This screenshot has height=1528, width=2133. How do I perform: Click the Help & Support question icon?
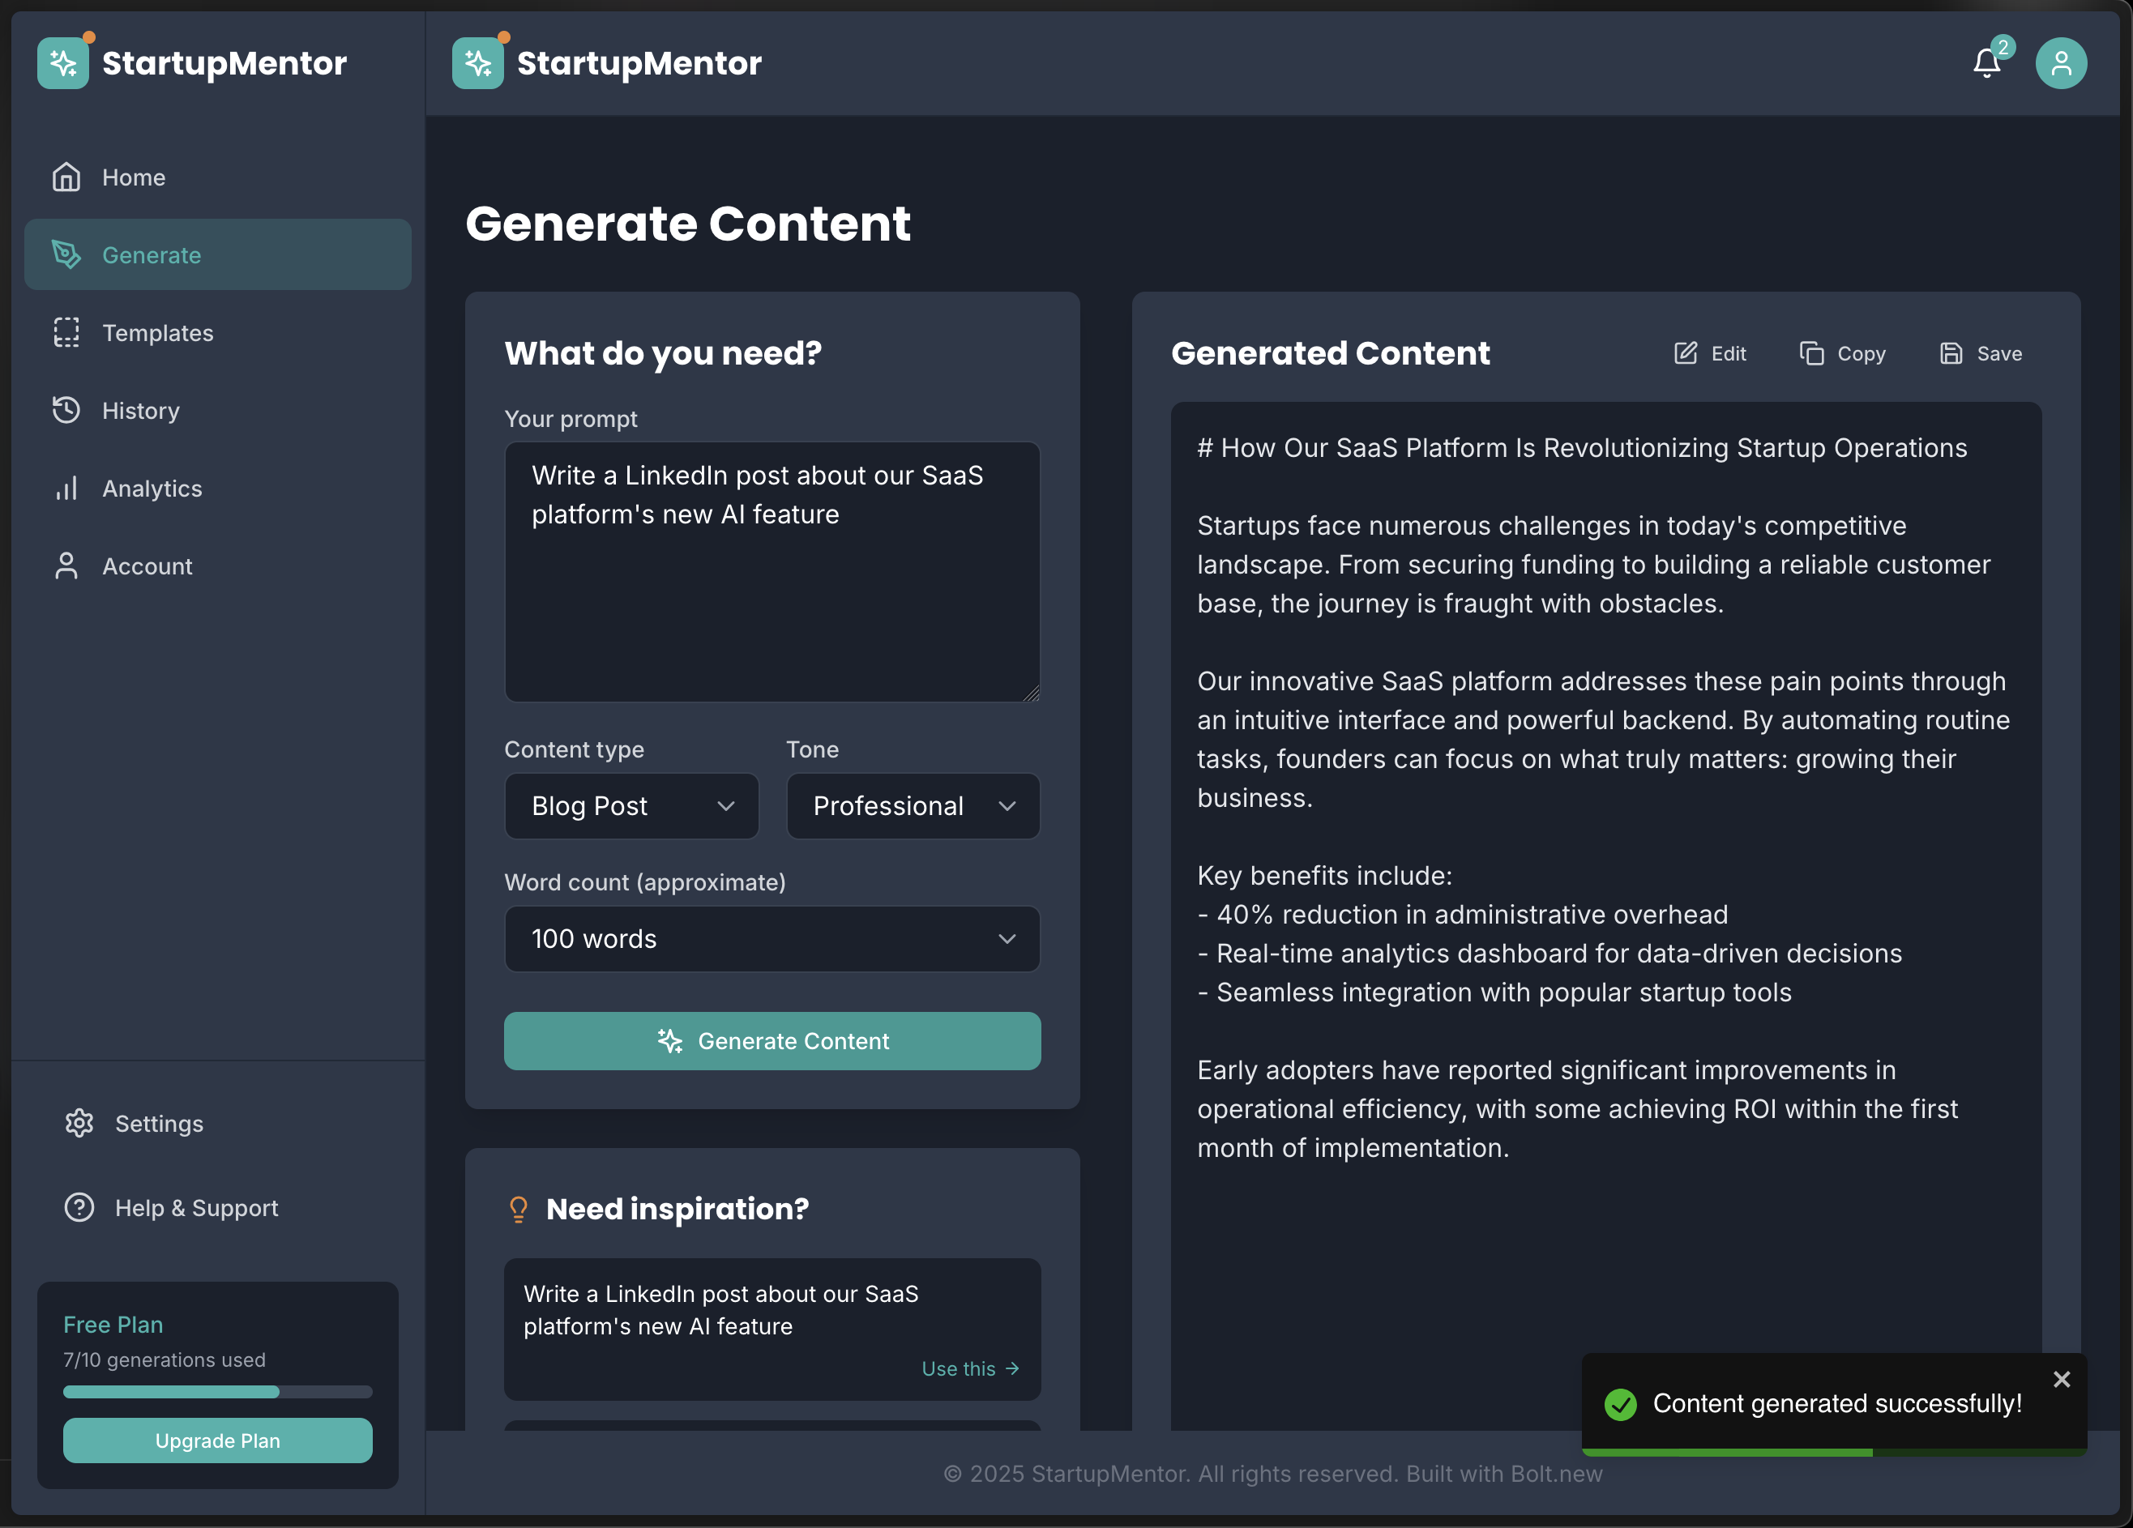[79, 1206]
